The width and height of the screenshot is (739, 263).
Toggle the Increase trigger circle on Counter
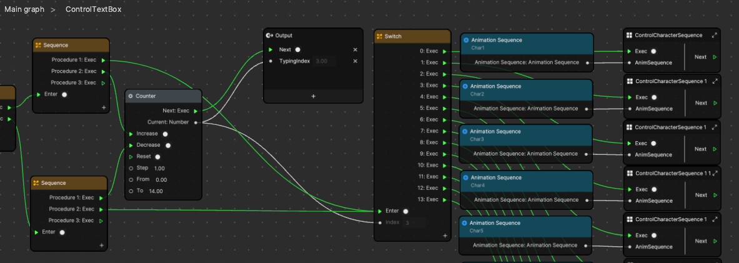pyautogui.click(x=165, y=134)
